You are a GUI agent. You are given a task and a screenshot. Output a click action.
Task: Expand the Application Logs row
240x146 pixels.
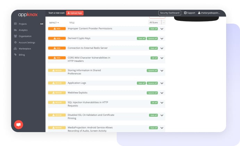coord(162,83)
